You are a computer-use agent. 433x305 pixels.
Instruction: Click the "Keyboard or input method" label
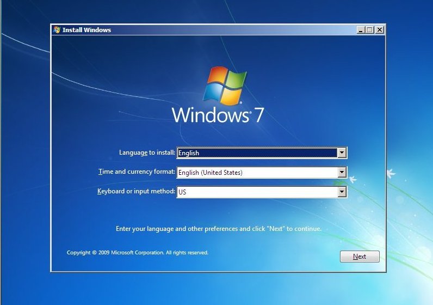(x=136, y=191)
